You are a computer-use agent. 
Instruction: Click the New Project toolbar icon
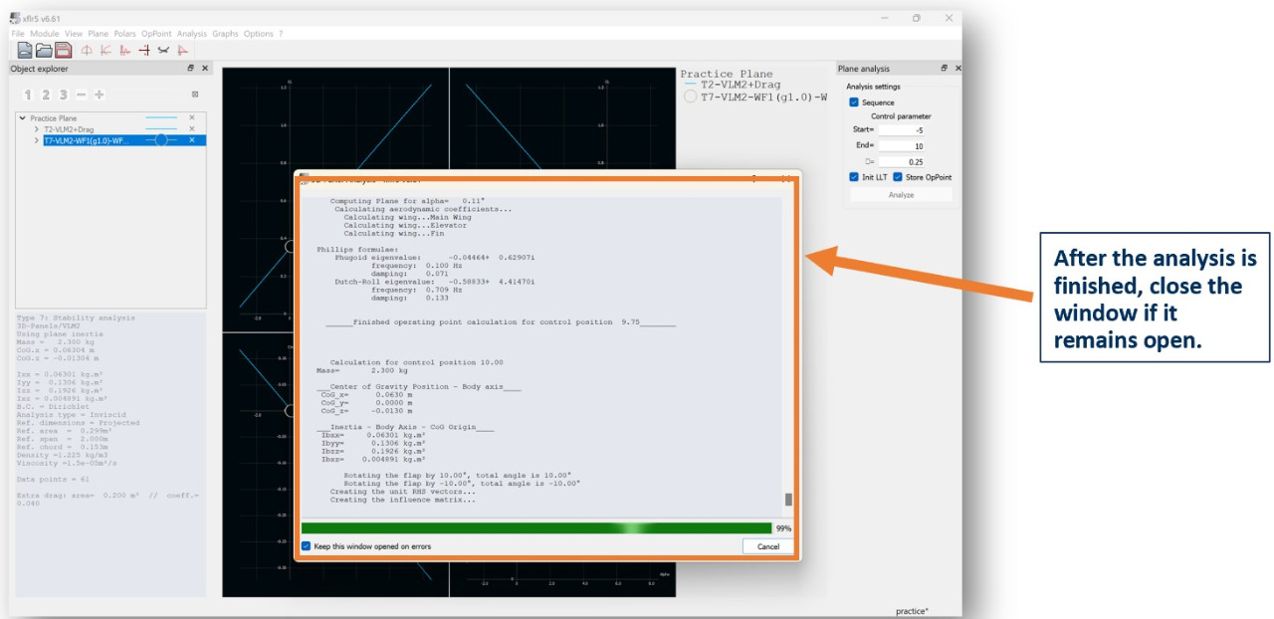(24, 50)
